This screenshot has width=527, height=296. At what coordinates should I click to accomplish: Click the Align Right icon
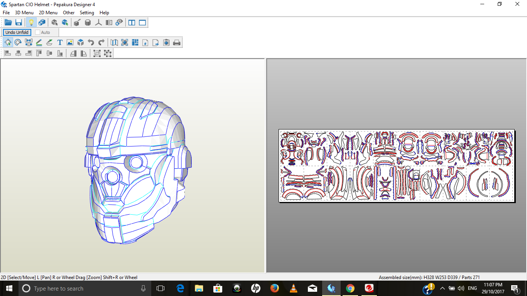pyautogui.click(x=29, y=53)
